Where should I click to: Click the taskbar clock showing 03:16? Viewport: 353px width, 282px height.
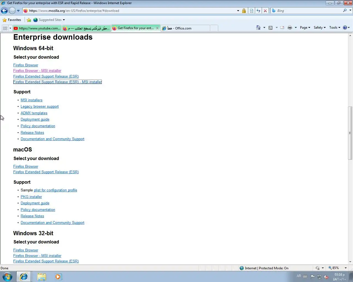pos(339,277)
